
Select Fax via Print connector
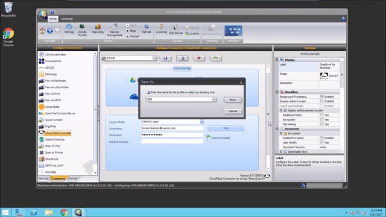tap(49, 94)
